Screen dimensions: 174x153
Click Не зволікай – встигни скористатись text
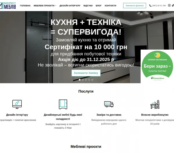tap(86, 65)
